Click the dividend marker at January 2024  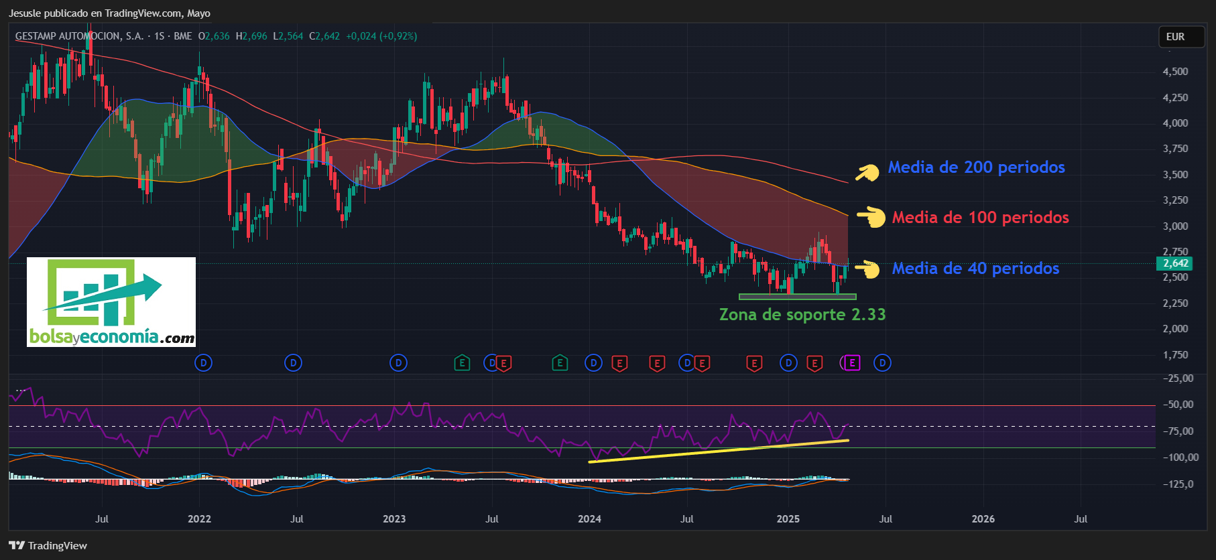(593, 363)
